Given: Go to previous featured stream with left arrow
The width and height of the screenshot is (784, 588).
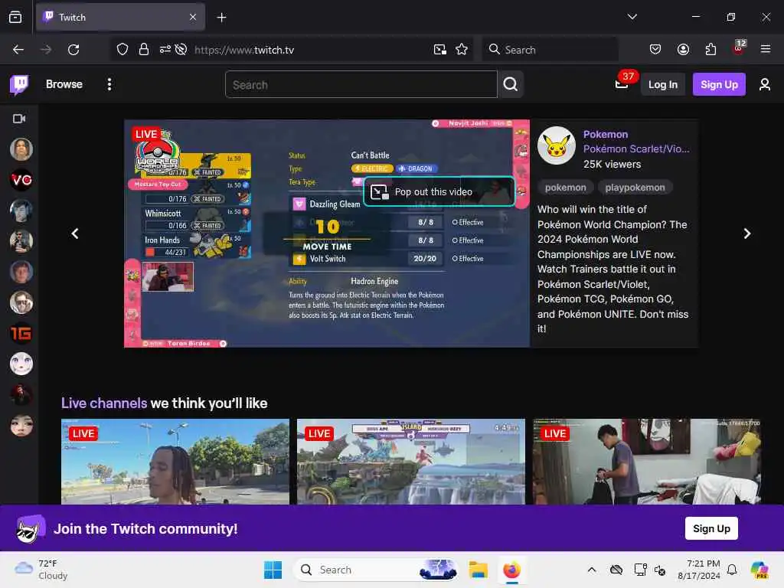Looking at the screenshot, I should tap(75, 234).
